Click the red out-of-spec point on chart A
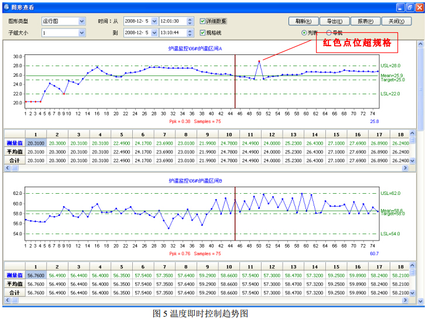The image size is (426, 319). pyautogui.click(x=259, y=61)
